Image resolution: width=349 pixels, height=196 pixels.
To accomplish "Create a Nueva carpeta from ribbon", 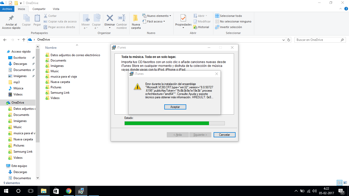I will click(136, 21).
